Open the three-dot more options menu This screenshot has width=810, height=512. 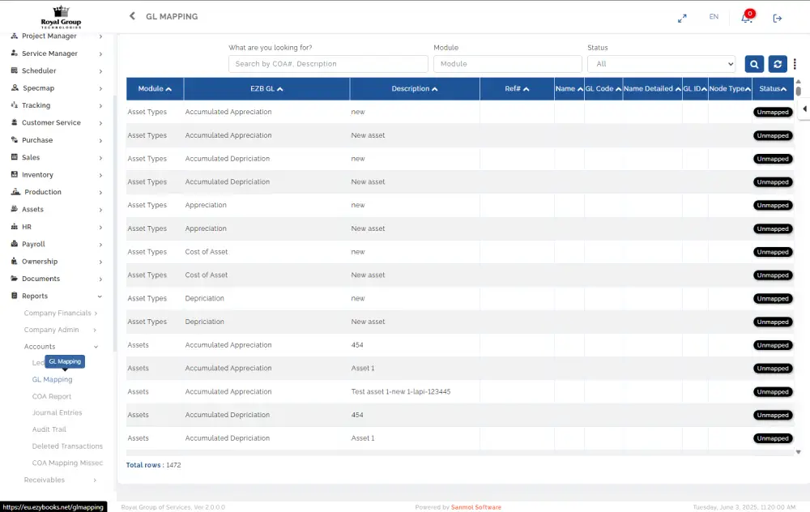[795, 64]
